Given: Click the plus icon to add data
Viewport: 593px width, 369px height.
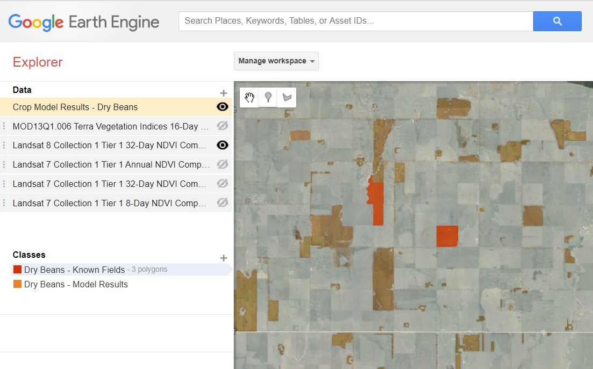Looking at the screenshot, I should 224,93.
